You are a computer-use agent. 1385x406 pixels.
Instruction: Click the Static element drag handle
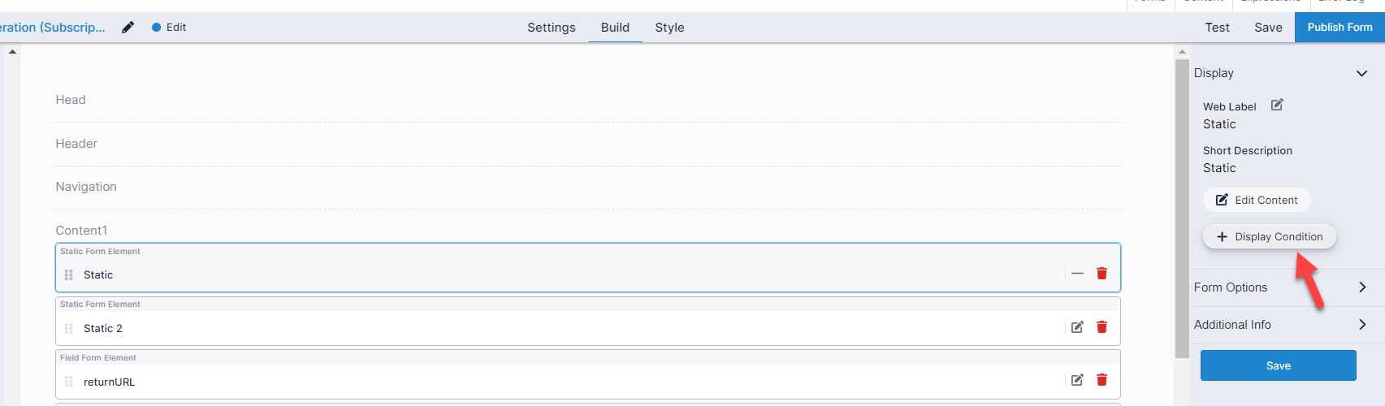(x=69, y=275)
